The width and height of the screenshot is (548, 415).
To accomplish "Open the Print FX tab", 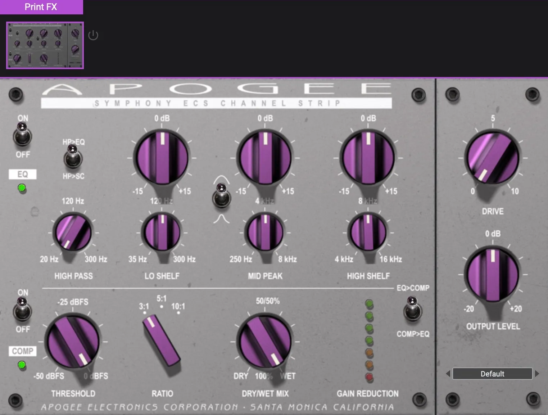I will coord(41,7).
